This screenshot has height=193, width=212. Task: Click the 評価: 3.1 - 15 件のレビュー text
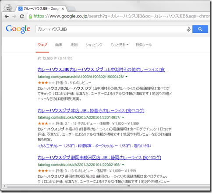tap(76, 123)
